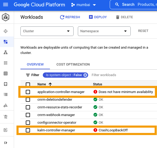Click OK check icon for cnrm-webhook-manager
The width and height of the screenshot is (157, 148).
pyautogui.click(x=95, y=115)
